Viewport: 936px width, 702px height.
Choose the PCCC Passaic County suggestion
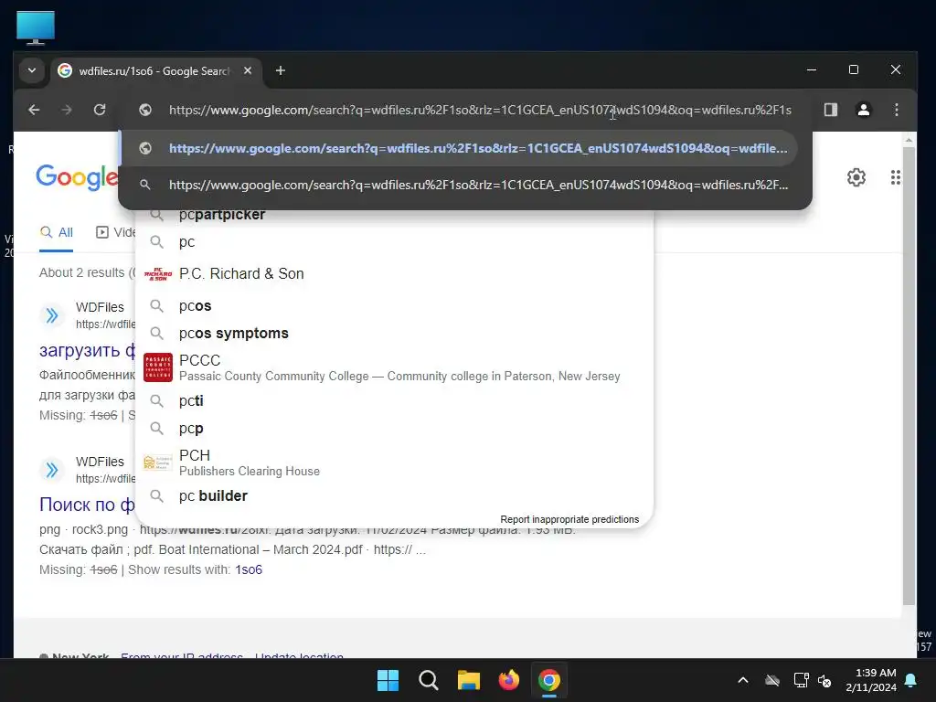coord(394,367)
